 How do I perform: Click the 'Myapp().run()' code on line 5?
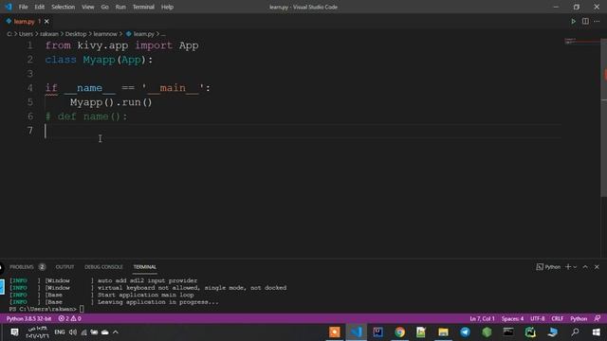[111, 102]
